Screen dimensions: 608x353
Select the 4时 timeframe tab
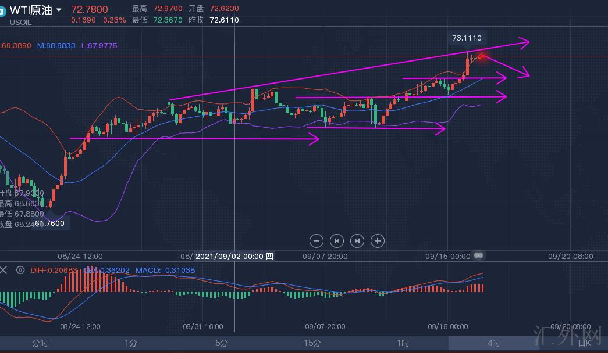point(494,343)
